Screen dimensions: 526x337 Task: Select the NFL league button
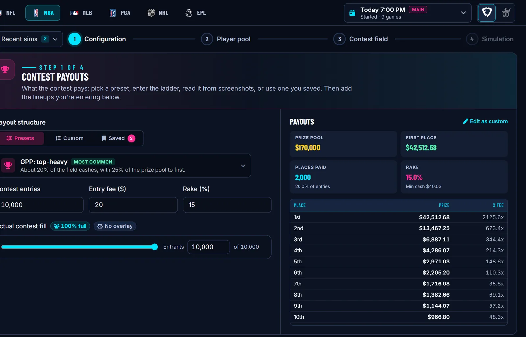8,13
